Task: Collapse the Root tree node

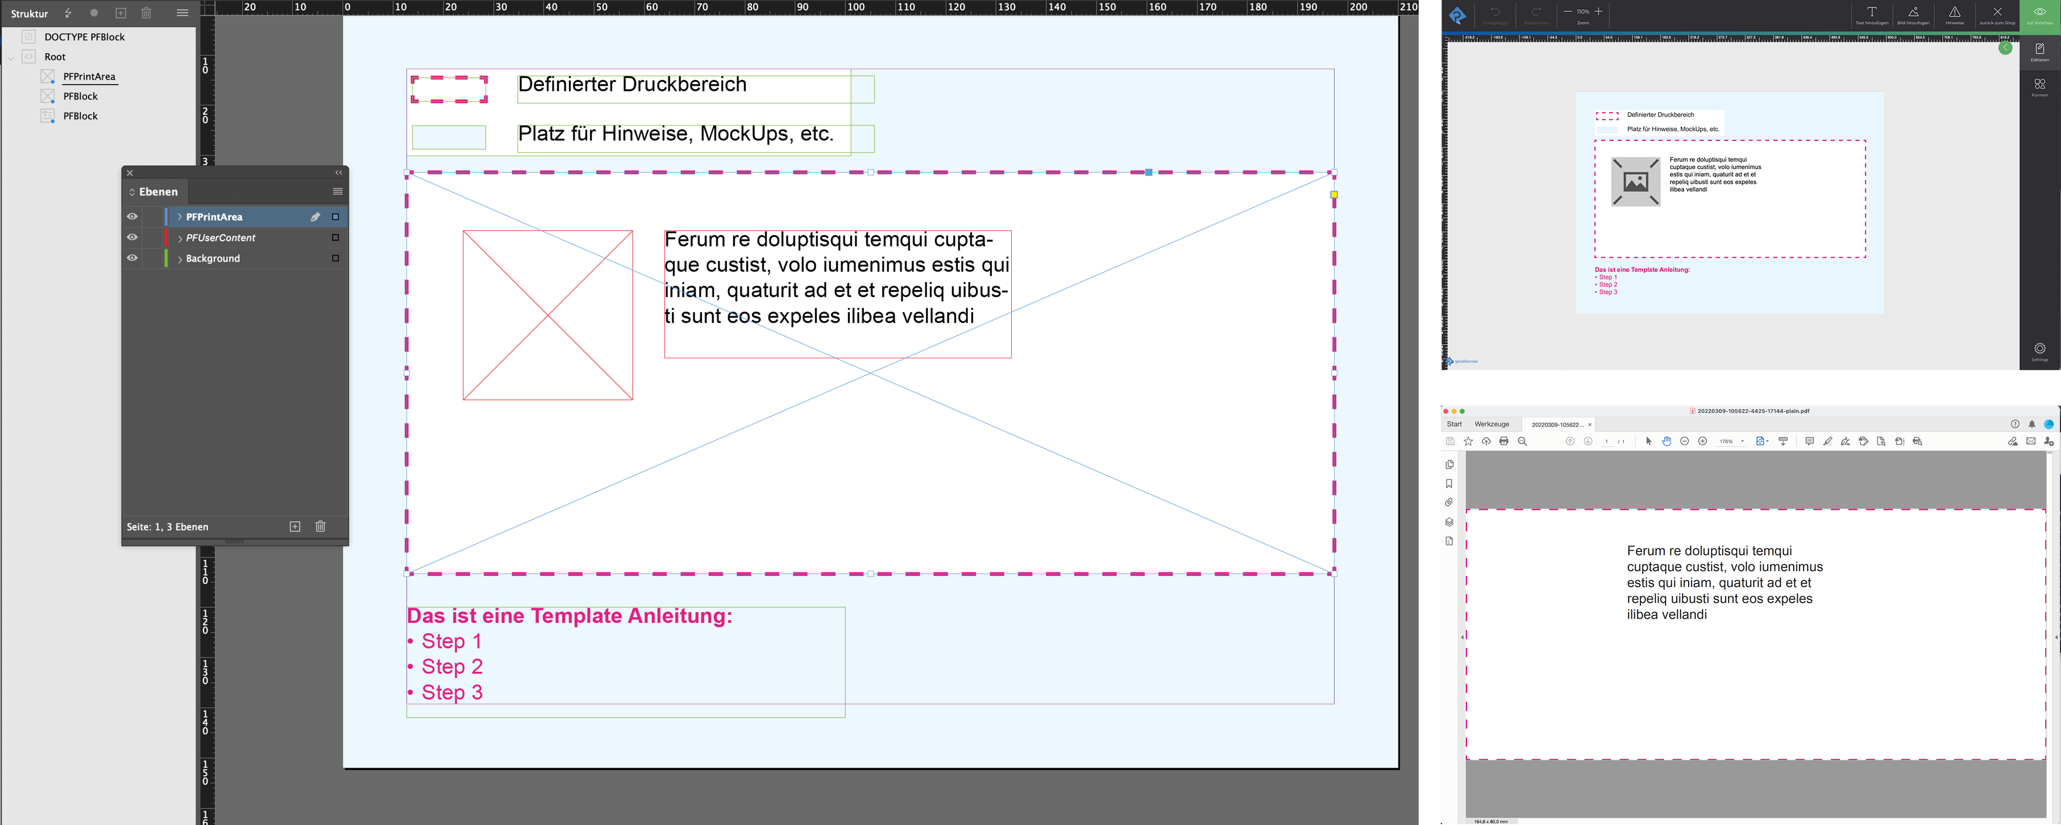Action: pyautogui.click(x=11, y=57)
